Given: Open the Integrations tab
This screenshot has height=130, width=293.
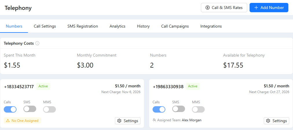Looking at the screenshot, I should click(211, 26).
